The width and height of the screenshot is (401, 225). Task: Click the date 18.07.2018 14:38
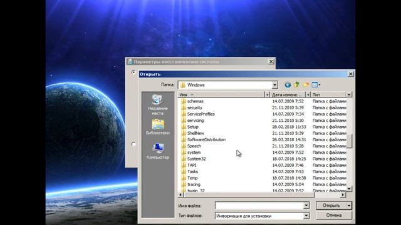pos(289,177)
